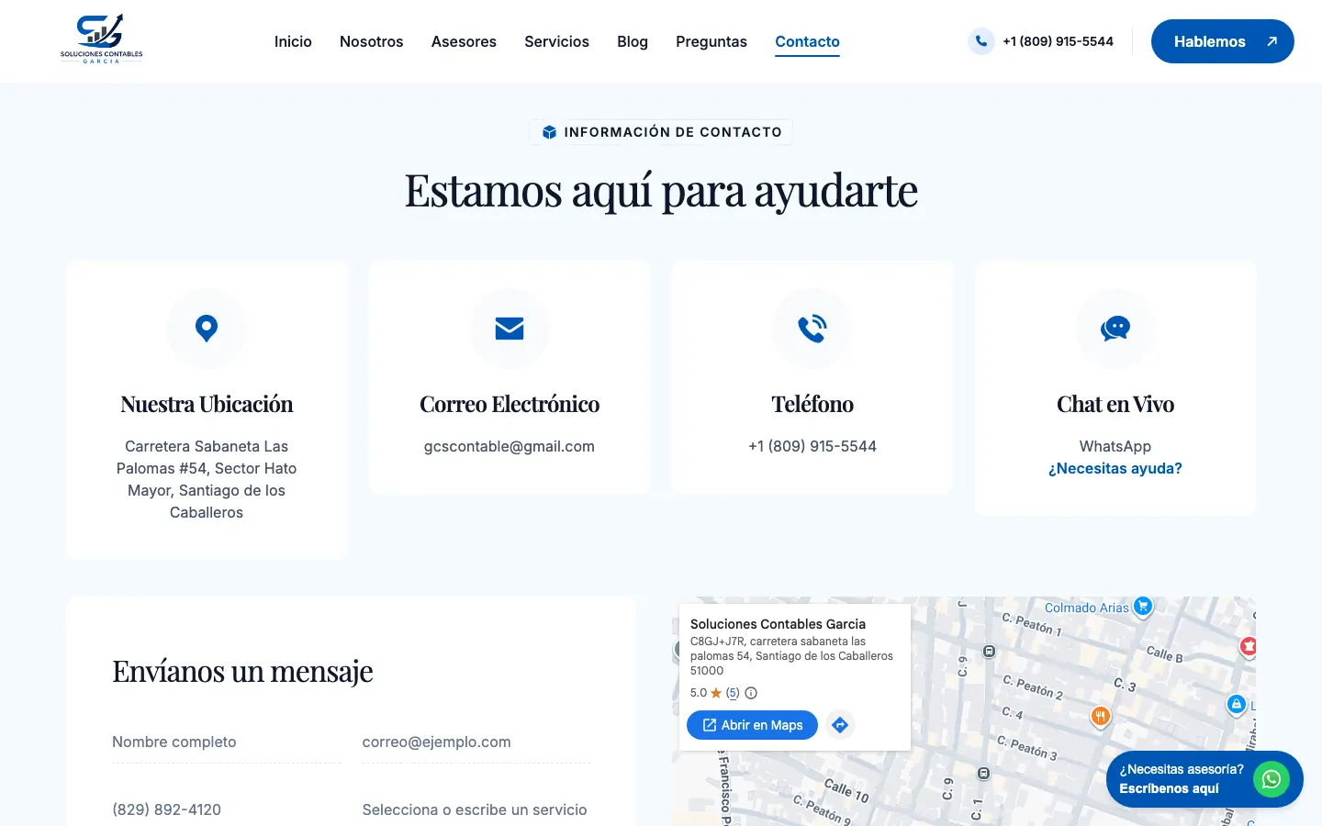Click the Hablemos button
This screenshot has width=1322, height=826.
(1223, 41)
